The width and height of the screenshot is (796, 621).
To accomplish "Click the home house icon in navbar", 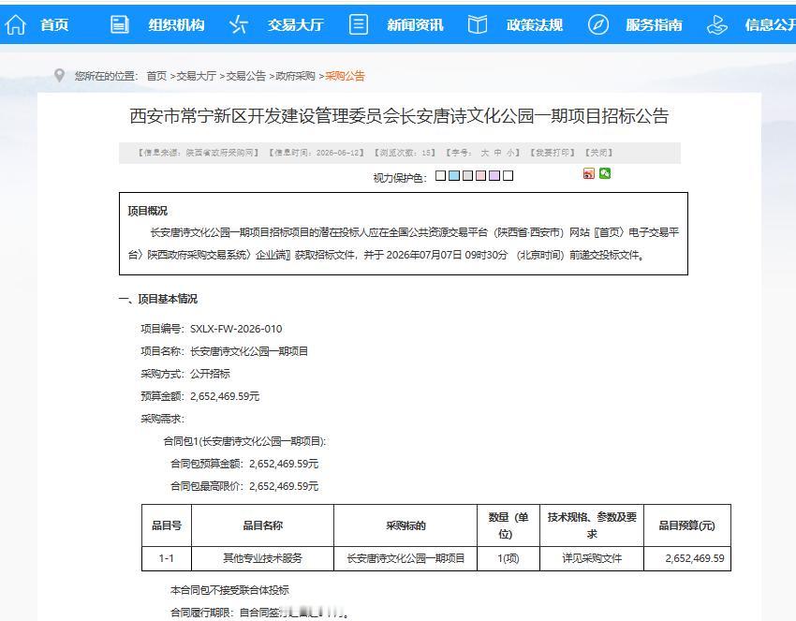I will coord(15,24).
